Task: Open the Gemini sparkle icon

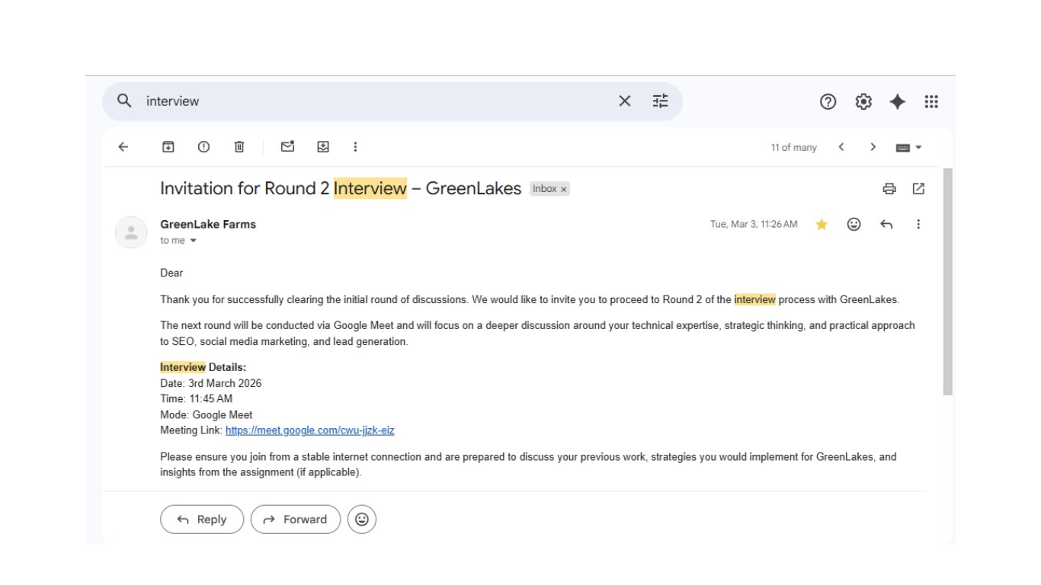Action: click(897, 101)
